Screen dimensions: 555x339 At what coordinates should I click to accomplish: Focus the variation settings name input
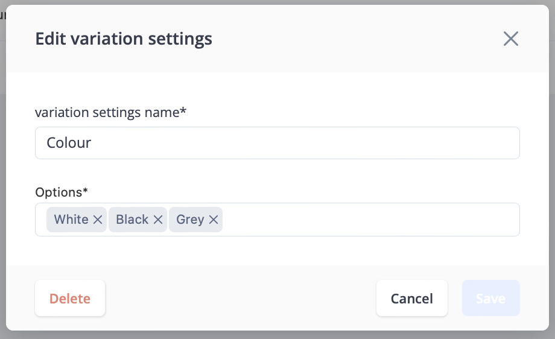[x=277, y=143]
